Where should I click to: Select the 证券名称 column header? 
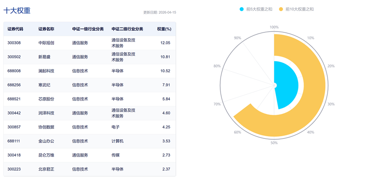[46, 29]
